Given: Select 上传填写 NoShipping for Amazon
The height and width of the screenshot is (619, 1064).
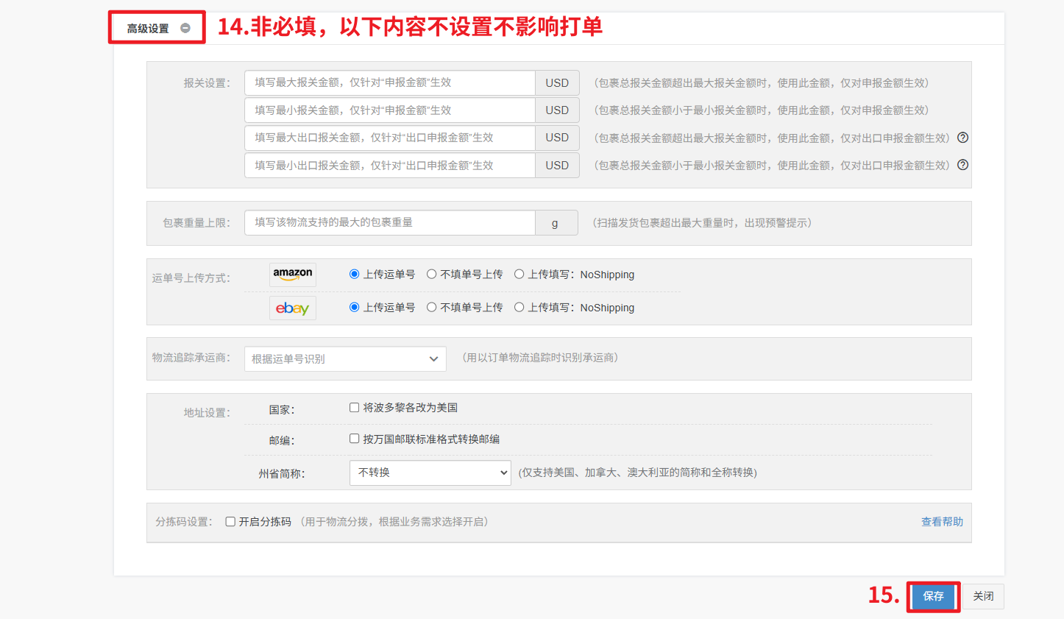Looking at the screenshot, I should click(x=519, y=275).
